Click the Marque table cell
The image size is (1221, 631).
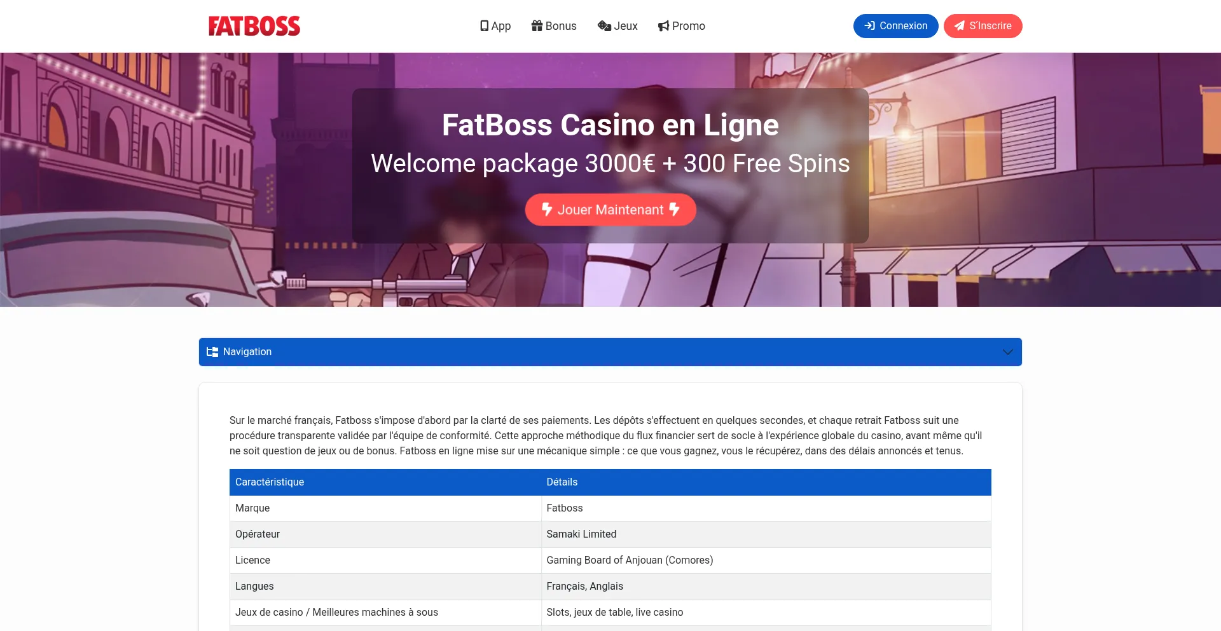click(385, 508)
